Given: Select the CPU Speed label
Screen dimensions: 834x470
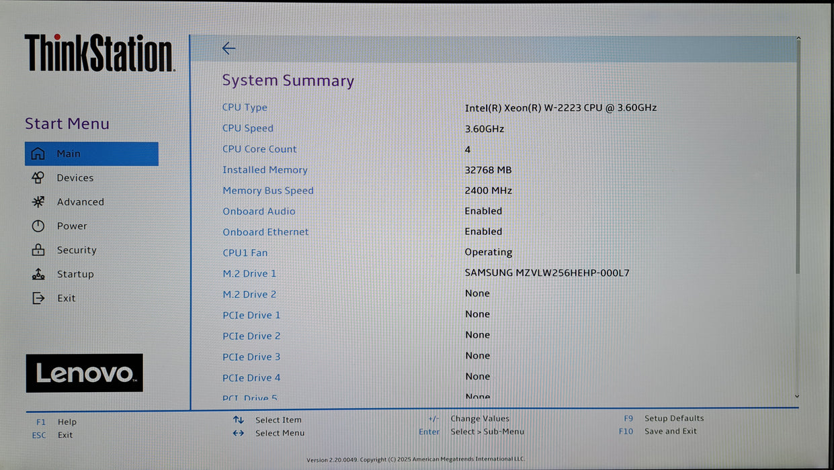Looking at the screenshot, I should point(248,128).
